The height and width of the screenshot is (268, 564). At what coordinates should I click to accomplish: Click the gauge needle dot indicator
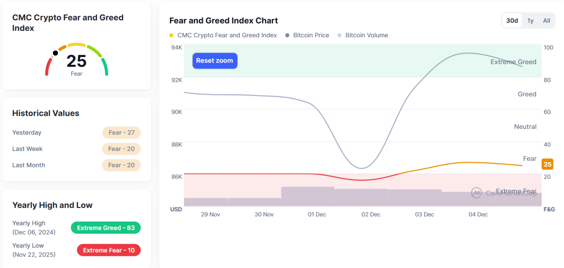tap(55, 53)
